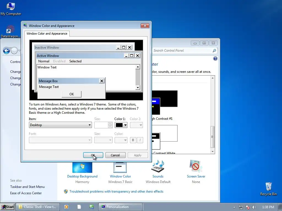Click the Apply button
Image resolution: width=282 pixels, height=211 pixels.
138,155
